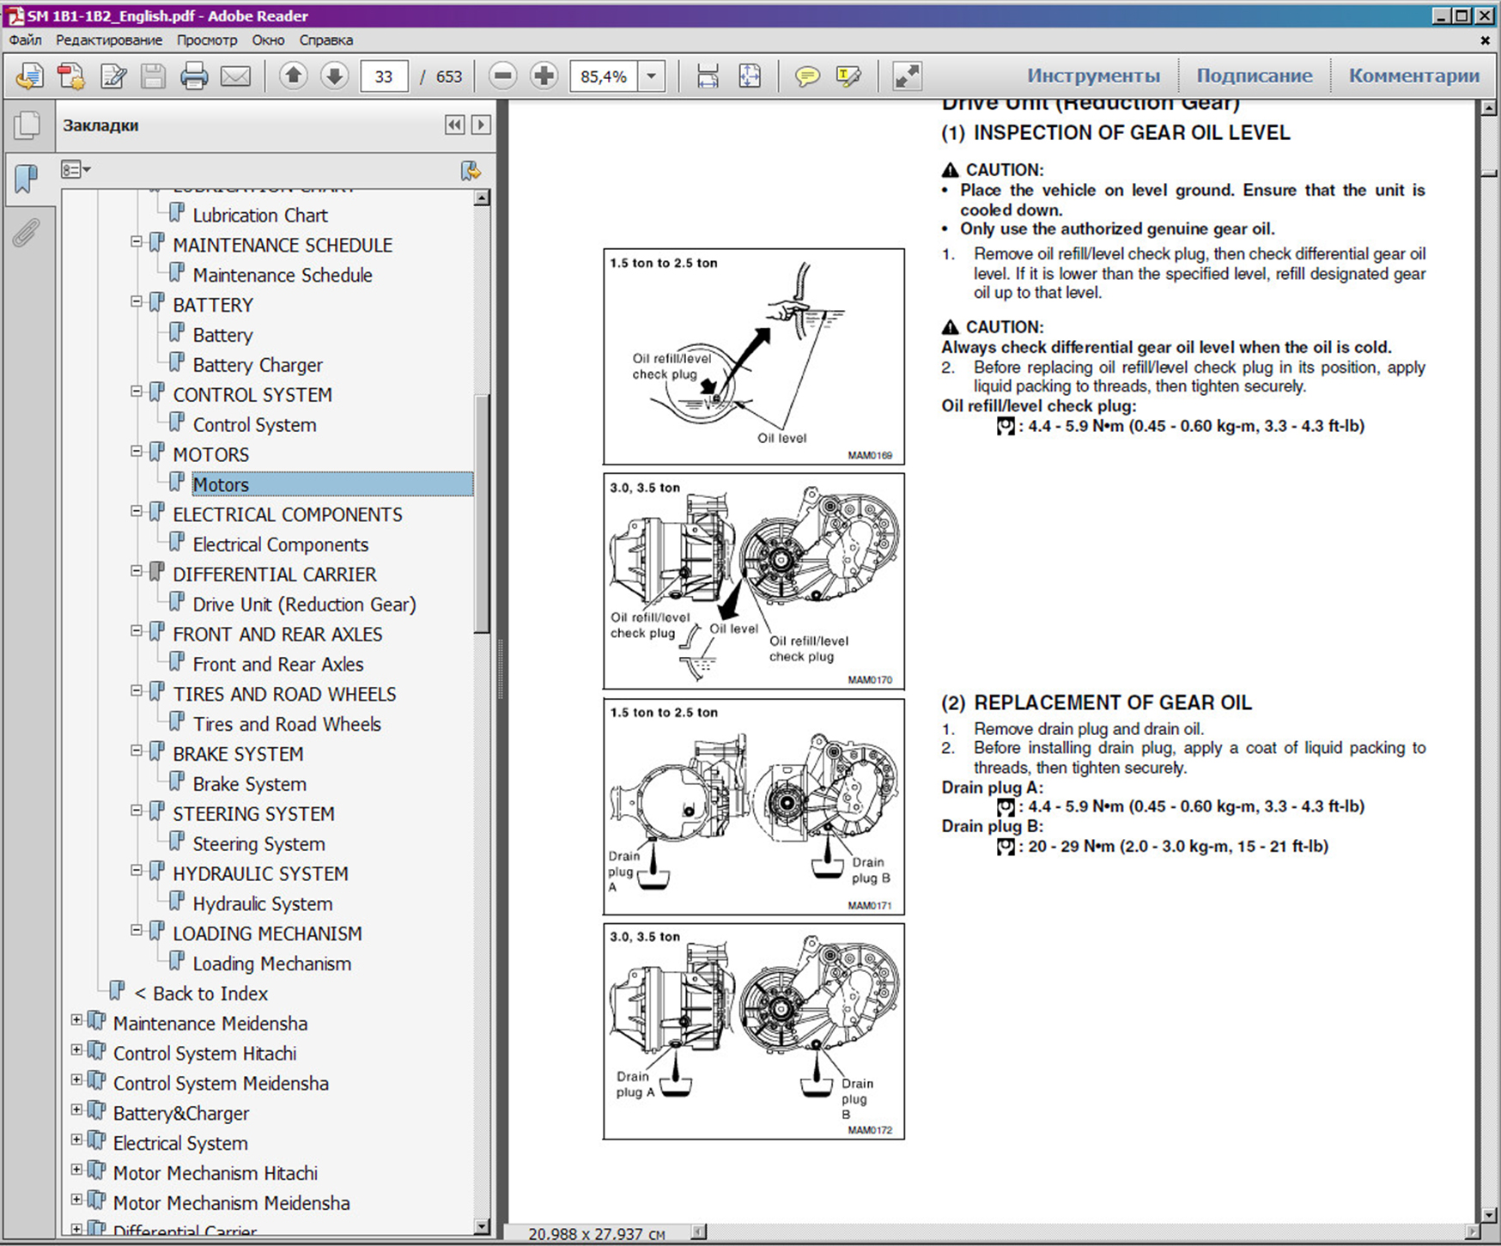Image resolution: width=1501 pixels, height=1246 pixels.
Task: Click the minus Zoom out button
Action: pyautogui.click(x=503, y=76)
